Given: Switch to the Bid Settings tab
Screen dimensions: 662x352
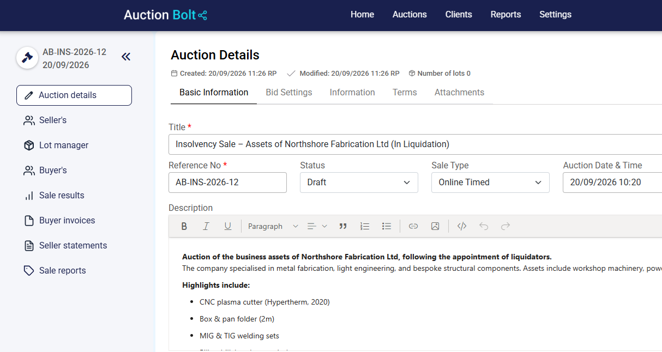Looking at the screenshot, I should click(289, 93).
